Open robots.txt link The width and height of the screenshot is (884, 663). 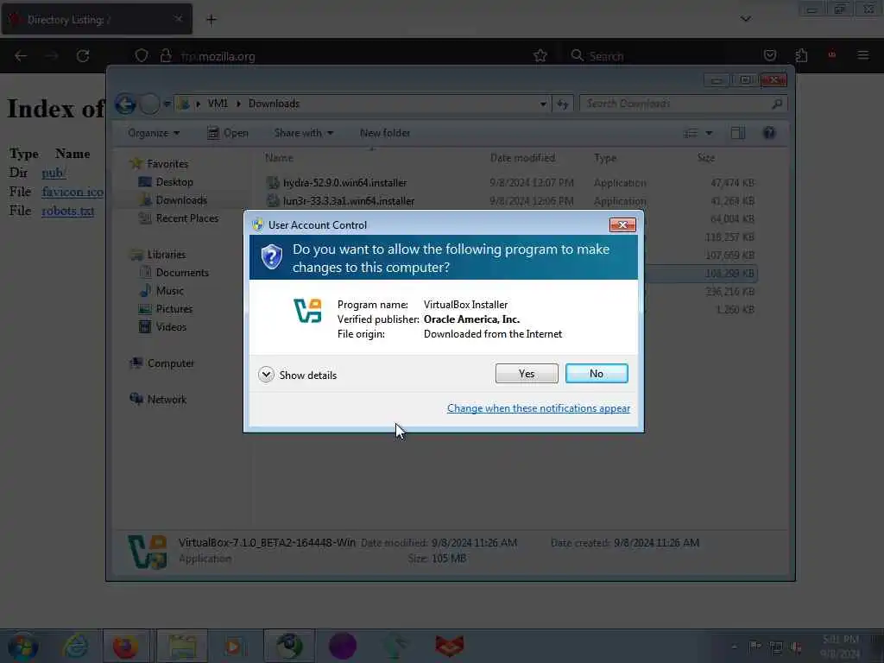coord(67,211)
